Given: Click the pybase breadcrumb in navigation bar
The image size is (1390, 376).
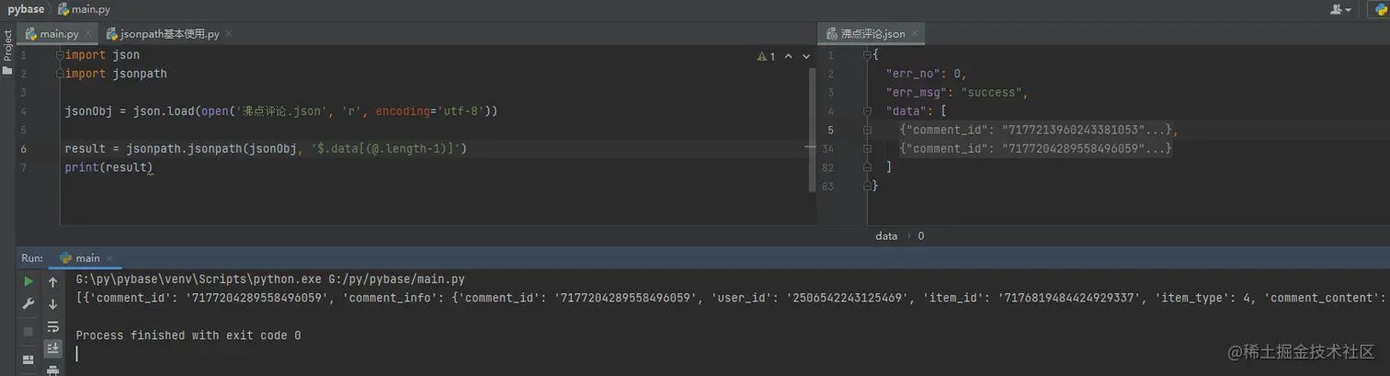Looking at the screenshot, I should 26,9.
